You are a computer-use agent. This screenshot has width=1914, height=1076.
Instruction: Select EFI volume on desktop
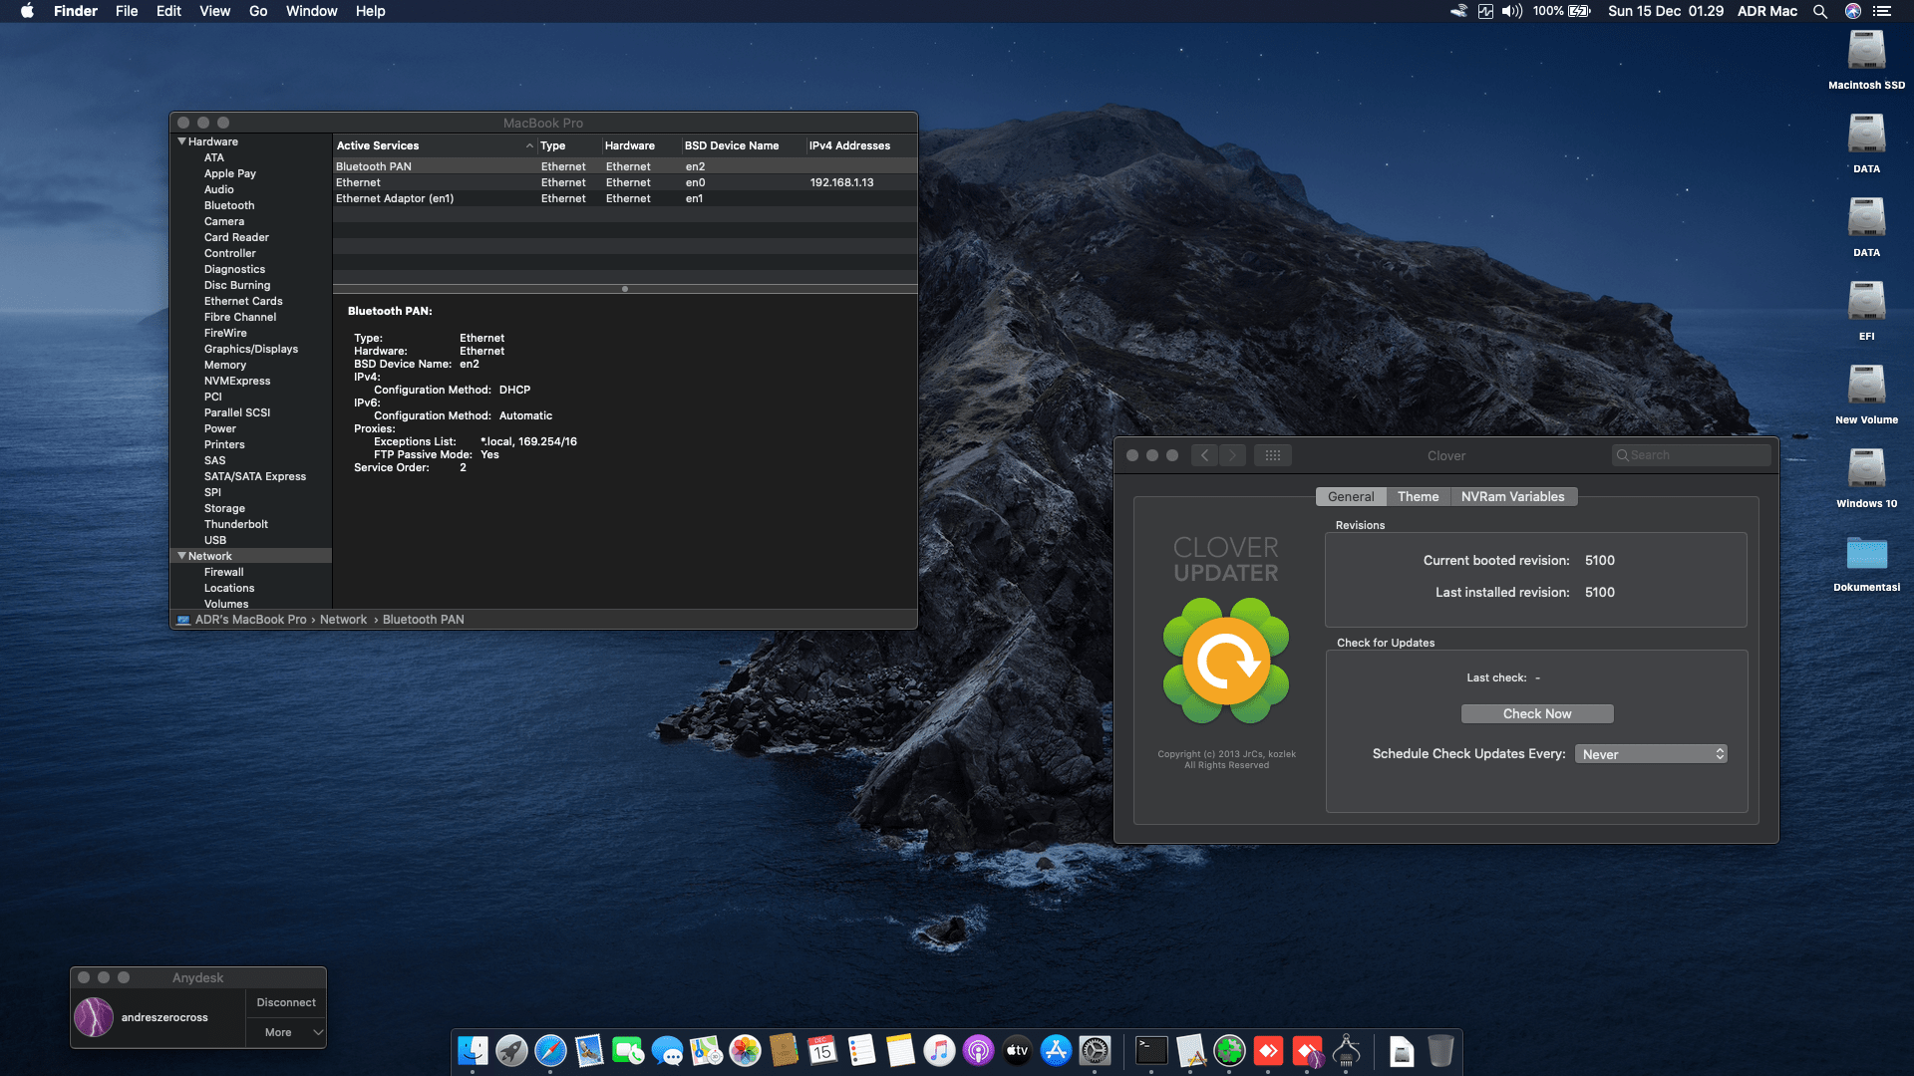pyautogui.click(x=1866, y=311)
